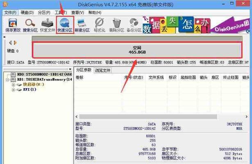
Task: Click the 起始柱面 column header
Action: (x=188, y=77)
